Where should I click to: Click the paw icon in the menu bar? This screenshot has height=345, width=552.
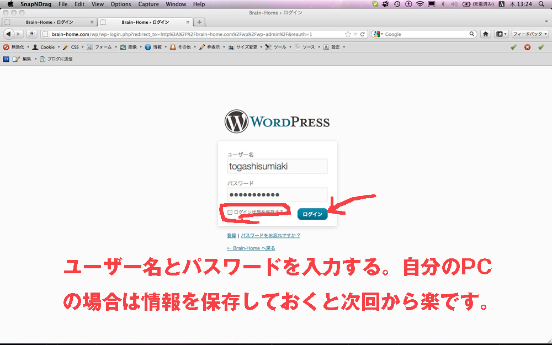(x=386, y=4)
